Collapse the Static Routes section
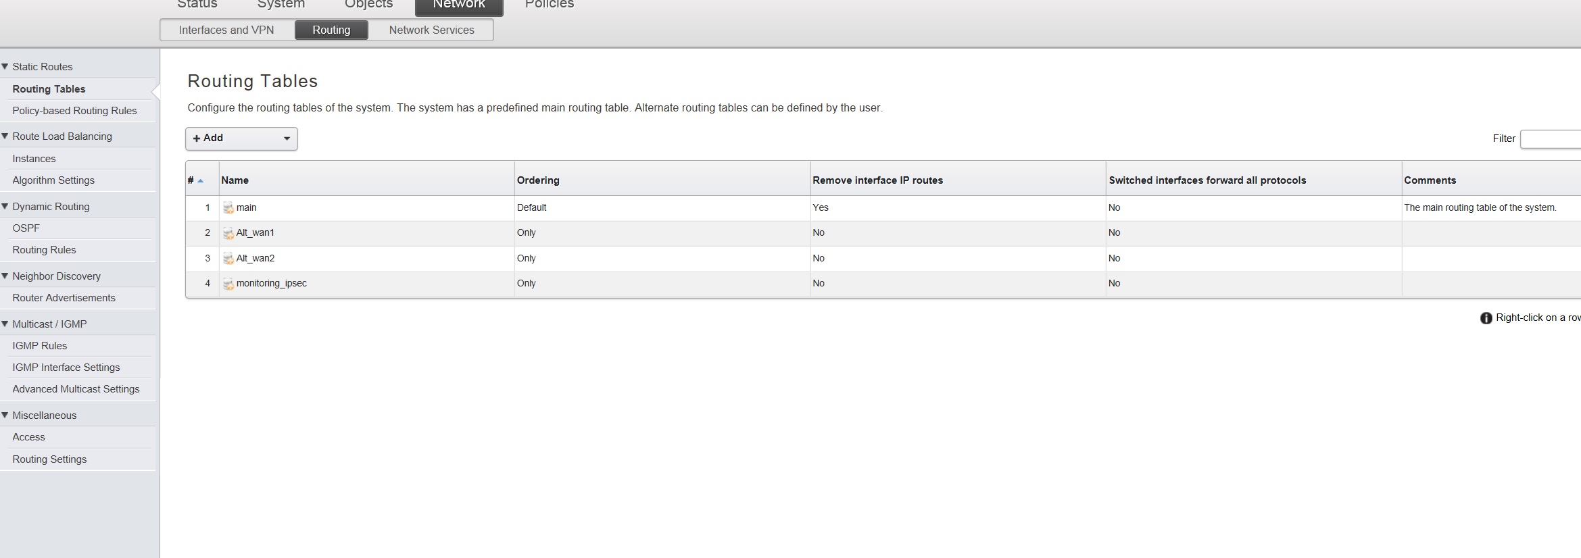The height and width of the screenshot is (558, 1581). (x=5, y=67)
